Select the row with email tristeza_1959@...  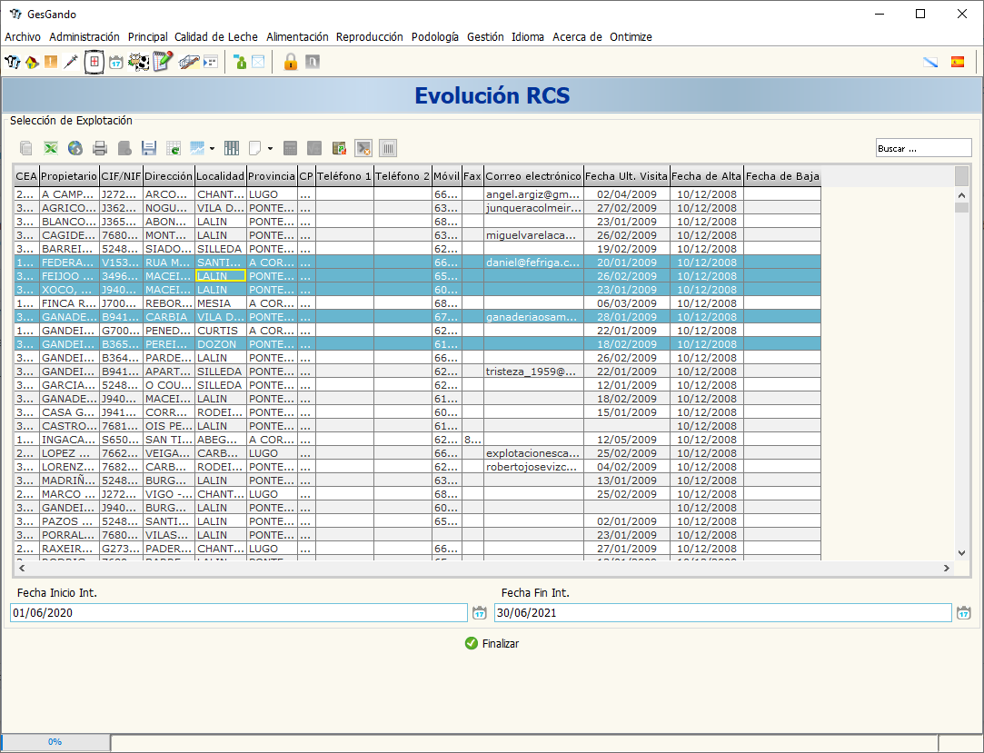point(417,372)
